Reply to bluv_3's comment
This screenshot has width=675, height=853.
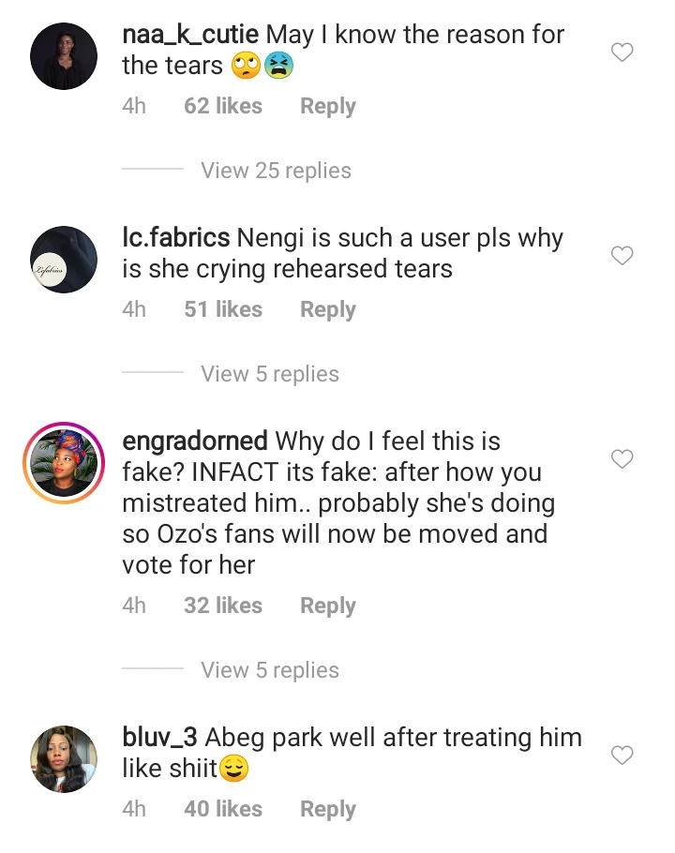[328, 808]
